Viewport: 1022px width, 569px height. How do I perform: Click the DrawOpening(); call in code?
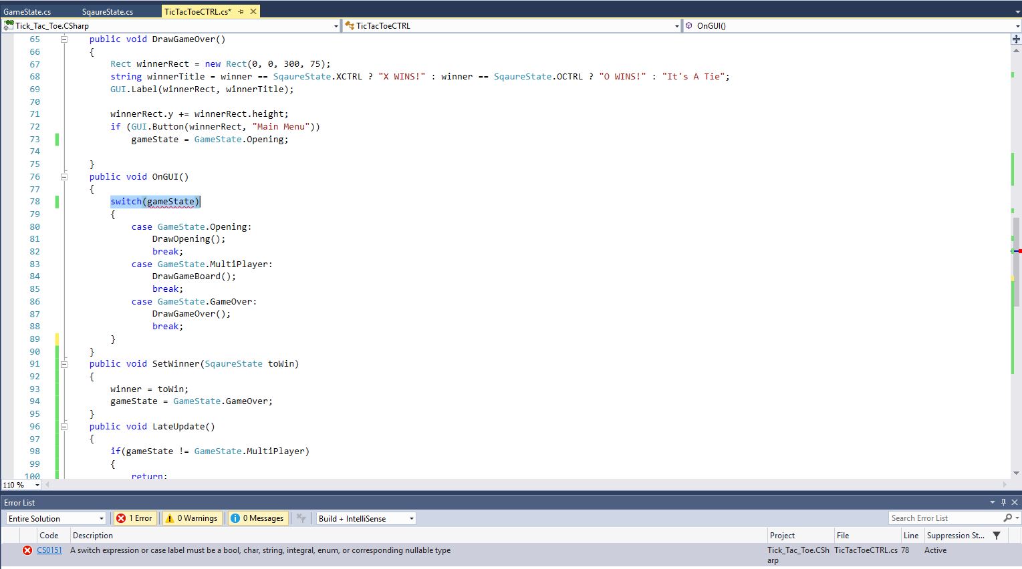pos(189,239)
